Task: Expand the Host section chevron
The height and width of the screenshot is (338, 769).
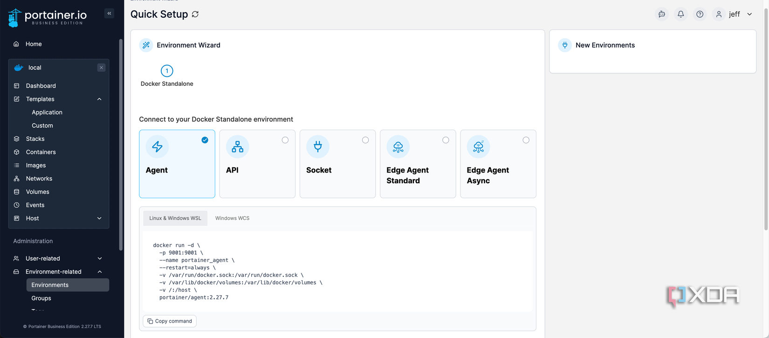Action: (x=99, y=218)
